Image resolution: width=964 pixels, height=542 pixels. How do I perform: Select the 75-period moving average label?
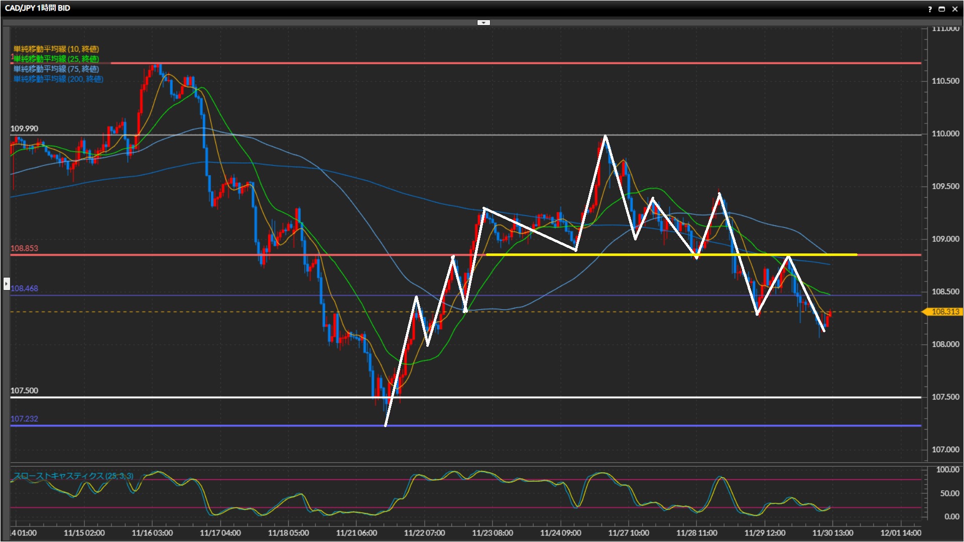click(x=56, y=69)
